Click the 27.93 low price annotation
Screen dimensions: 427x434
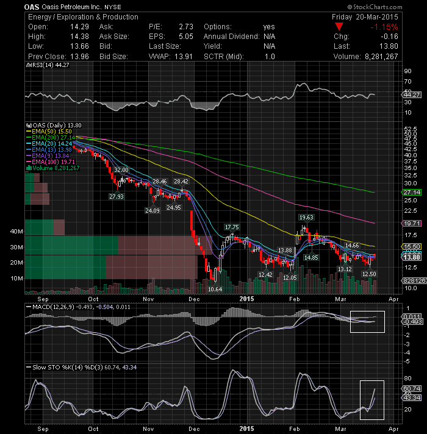coord(117,196)
